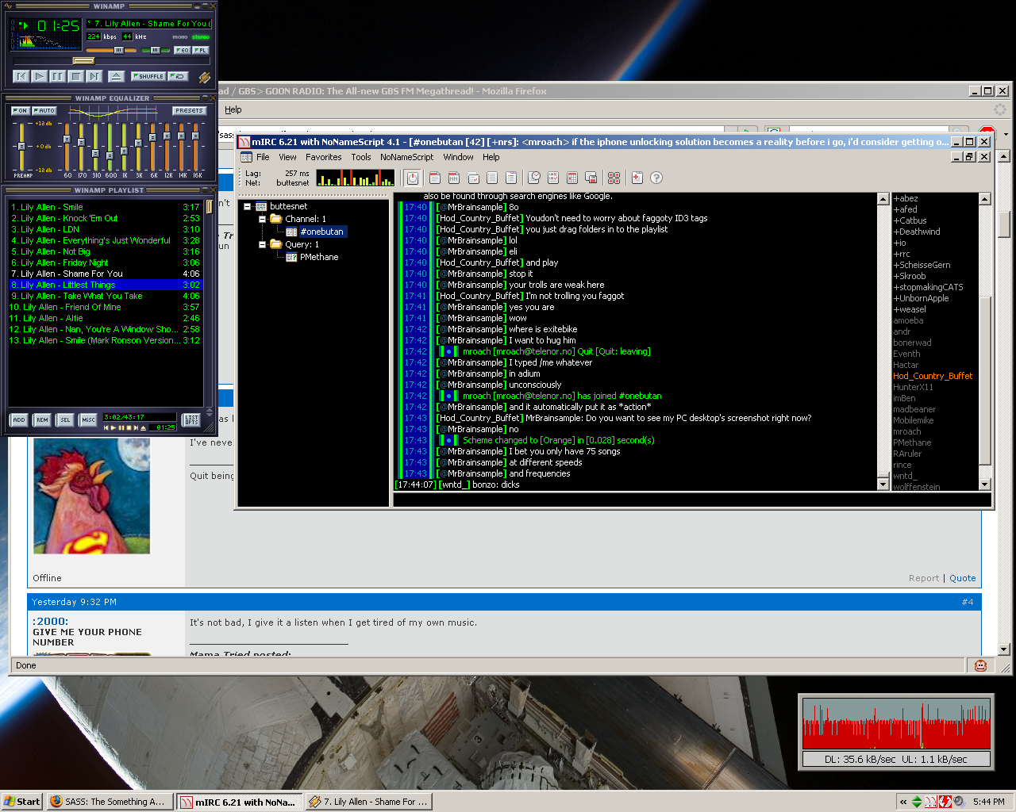Toggle the equalizer ON button
Viewport: 1016px width, 812px height.
coord(20,111)
